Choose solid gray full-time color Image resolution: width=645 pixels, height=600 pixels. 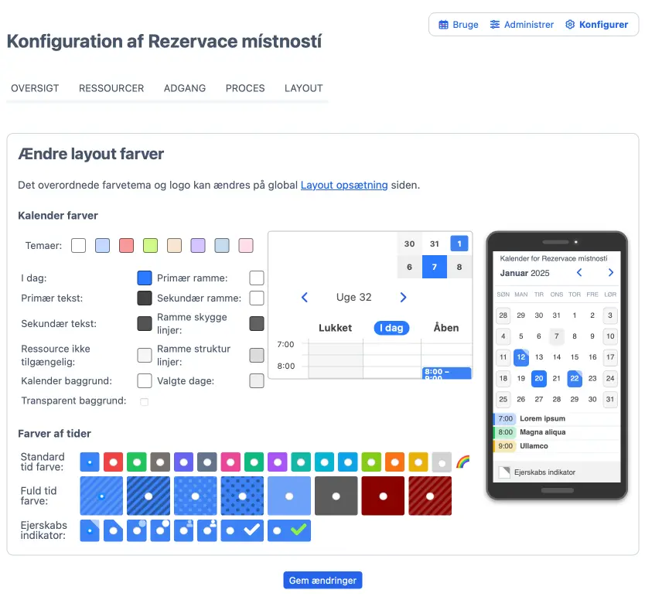pos(336,496)
